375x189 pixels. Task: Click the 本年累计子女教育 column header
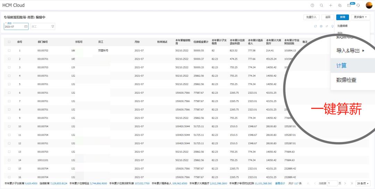219,42
